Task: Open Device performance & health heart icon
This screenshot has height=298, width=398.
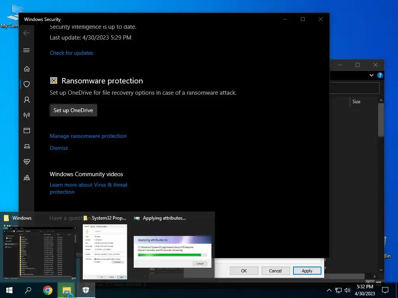Action: pos(27,162)
